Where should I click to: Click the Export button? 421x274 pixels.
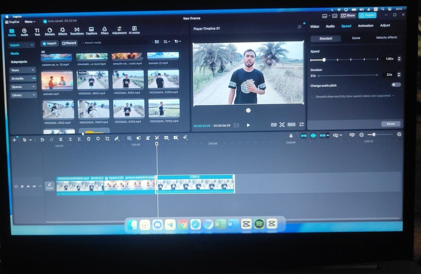point(368,15)
